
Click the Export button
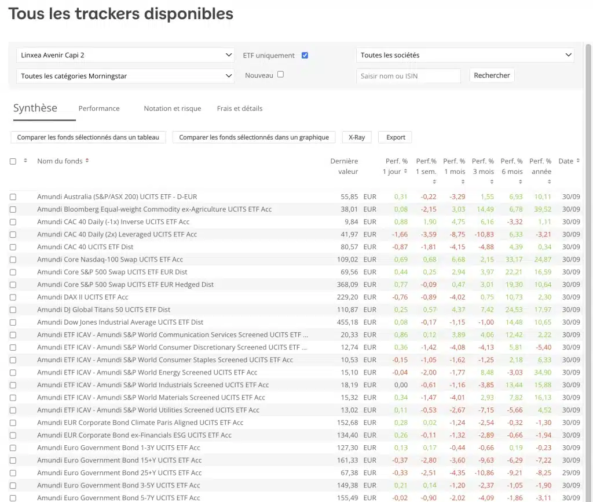coord(396,137)
